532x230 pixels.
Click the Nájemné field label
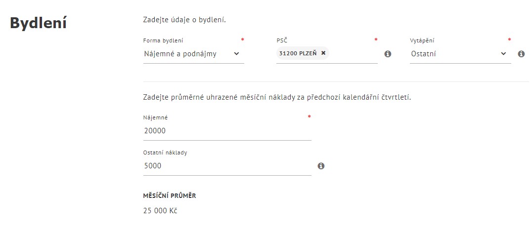point(155,117)
